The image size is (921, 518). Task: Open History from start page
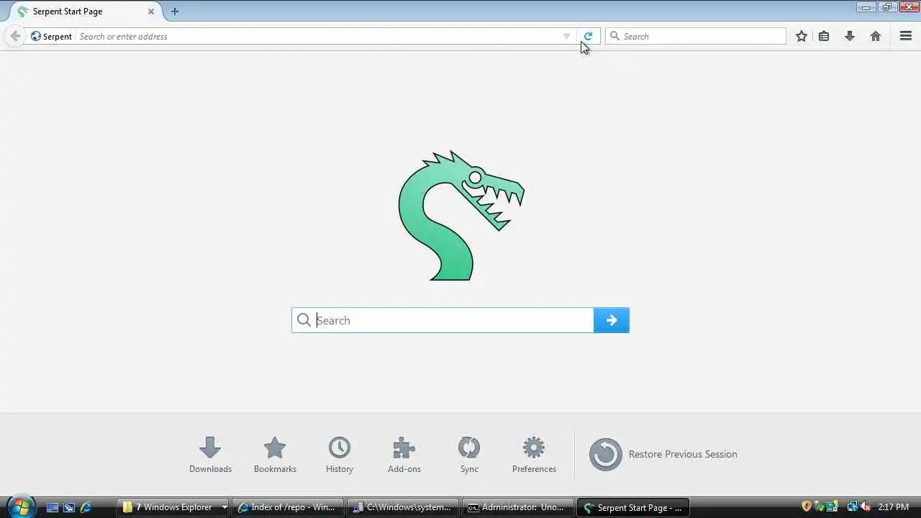click(x=340, y=455)
